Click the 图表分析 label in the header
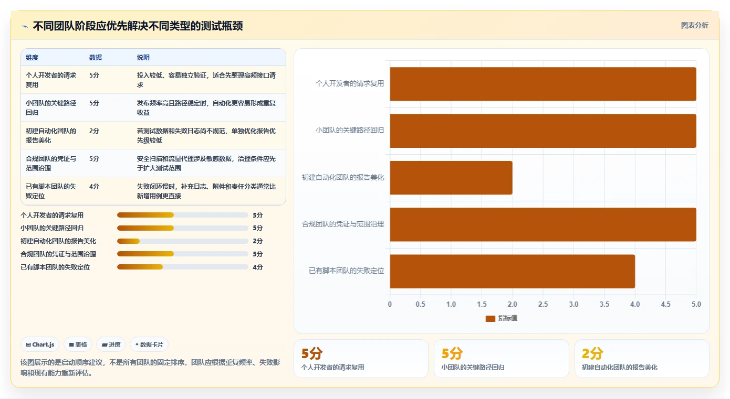This screenshot has width=730, height=399. coord(694,25)
